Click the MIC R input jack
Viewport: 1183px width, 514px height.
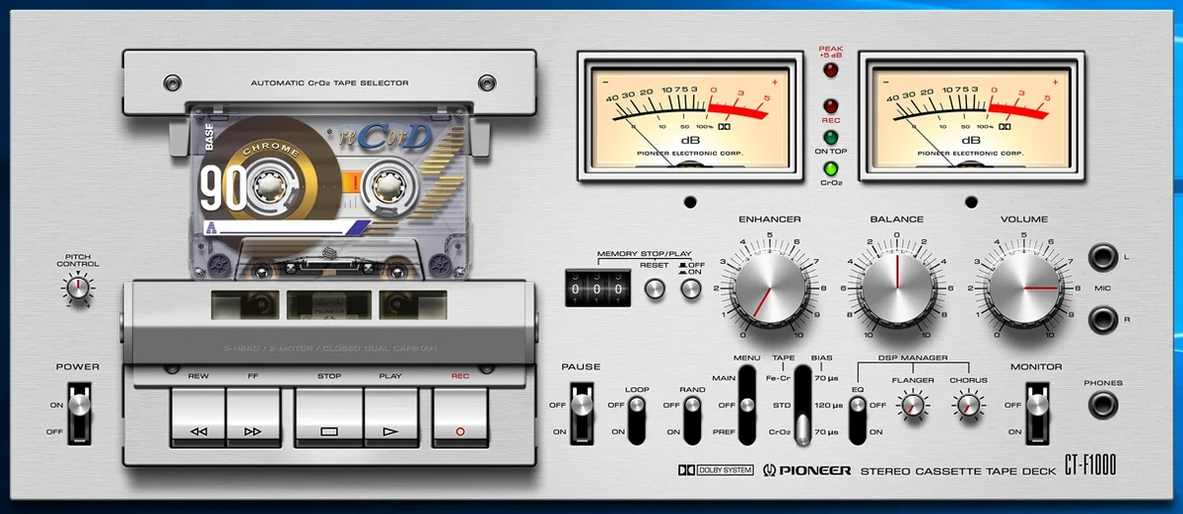pos(1103,319)
